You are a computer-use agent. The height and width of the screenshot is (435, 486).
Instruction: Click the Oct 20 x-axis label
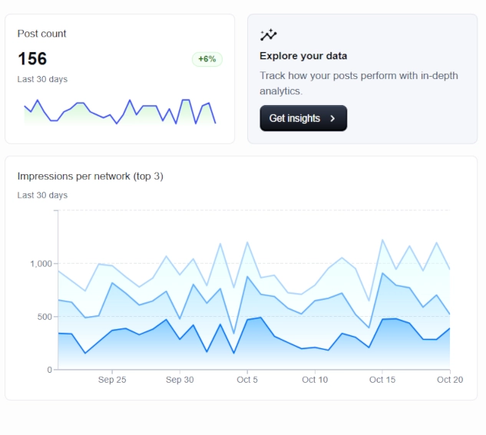coord(448,380)
